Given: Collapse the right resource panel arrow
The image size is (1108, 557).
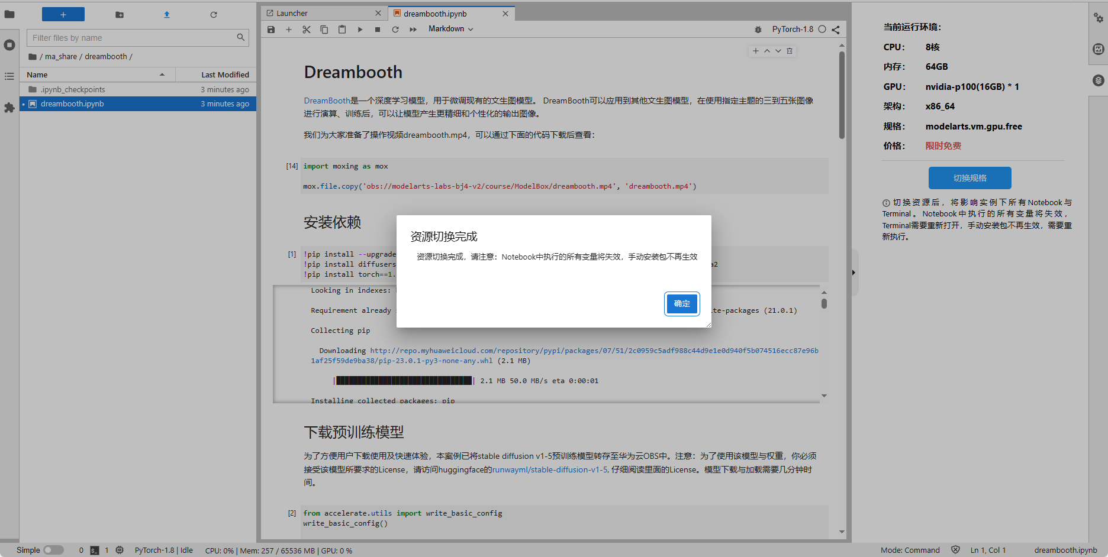Looking at the screenshot, I should [853, 273].
